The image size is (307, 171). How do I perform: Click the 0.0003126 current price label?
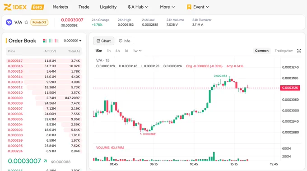[290, 88]
